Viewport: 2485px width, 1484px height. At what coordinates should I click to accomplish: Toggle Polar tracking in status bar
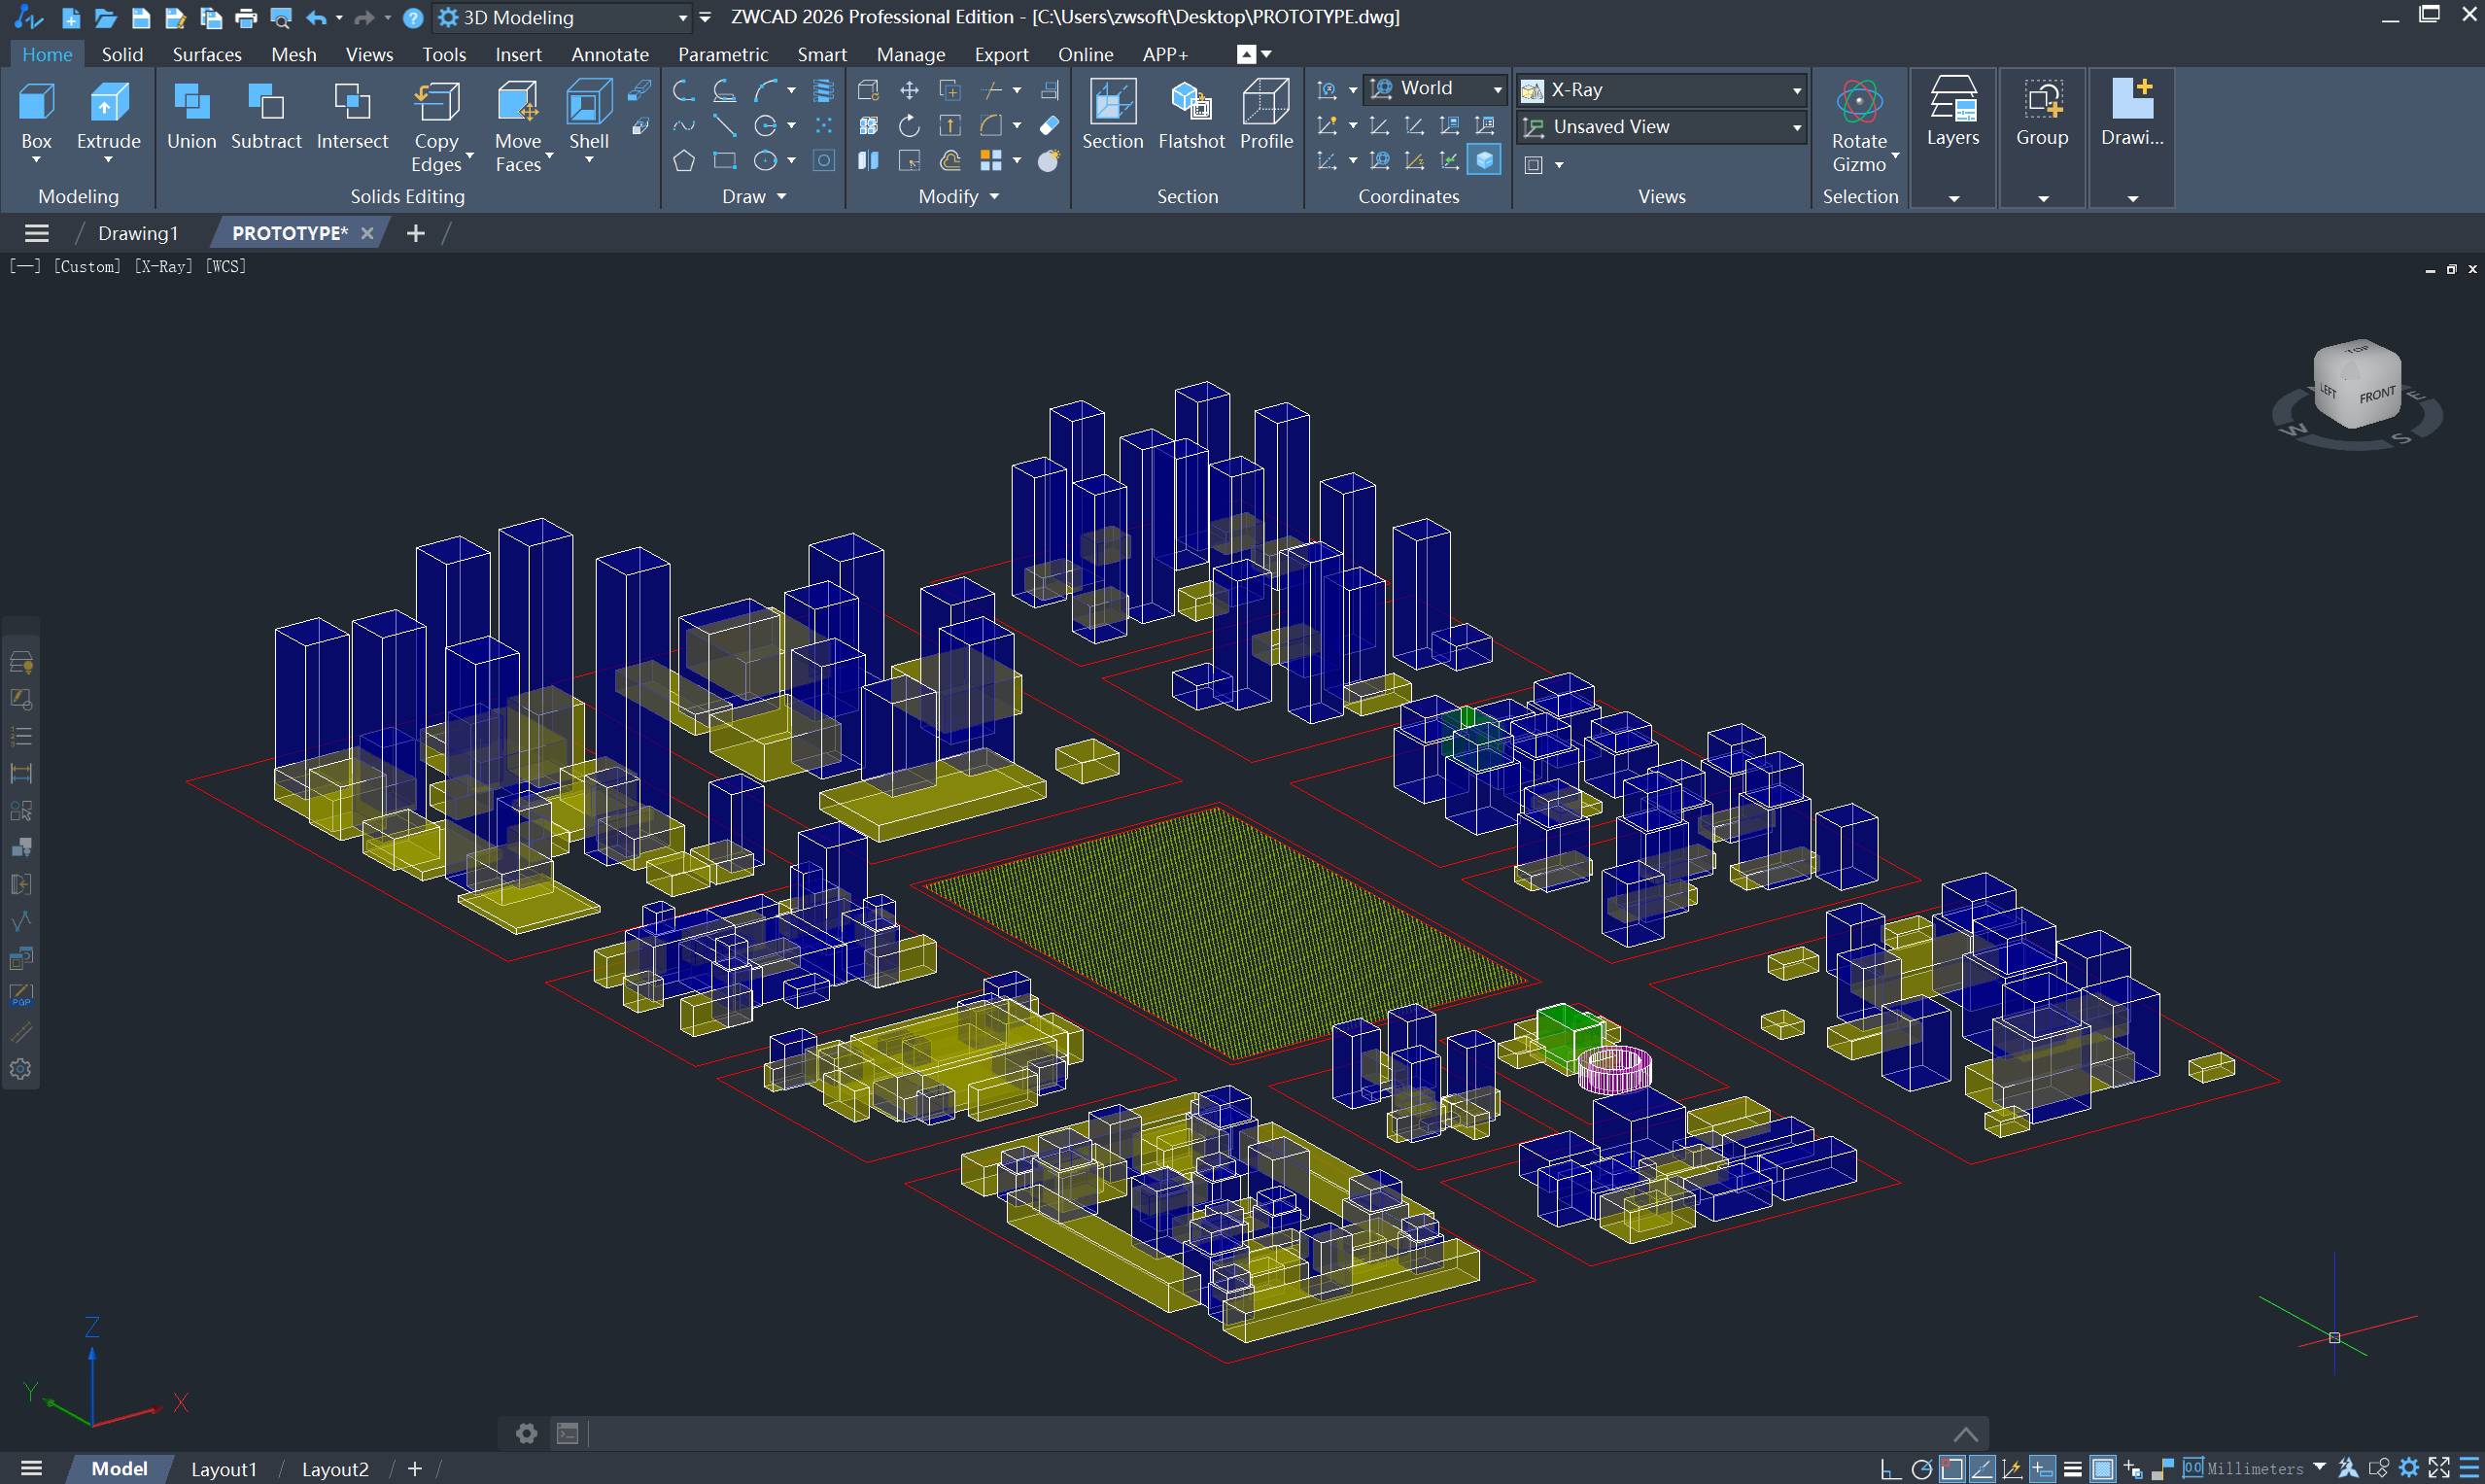click(x=1921, y=1468)
